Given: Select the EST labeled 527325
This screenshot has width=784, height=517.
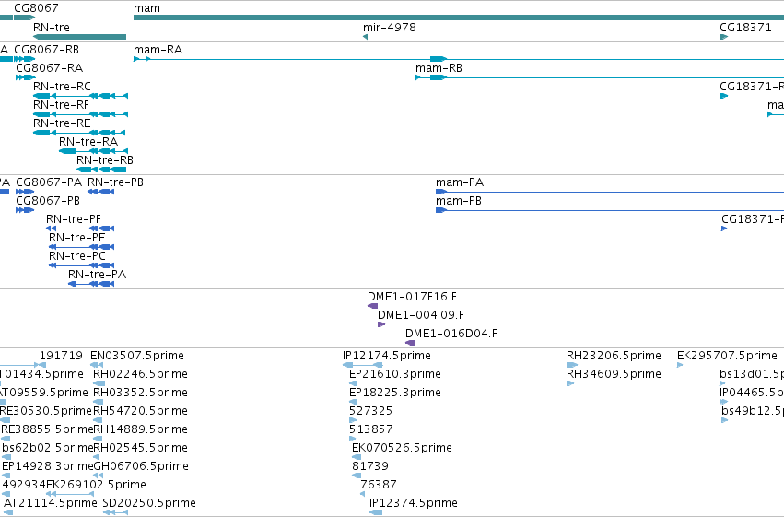Looking at the screenshot, I should pyautogui.click(x=371, y=412).
